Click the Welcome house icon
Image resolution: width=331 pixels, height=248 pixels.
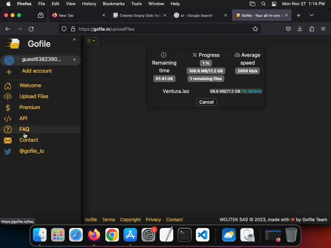[8, 86]
